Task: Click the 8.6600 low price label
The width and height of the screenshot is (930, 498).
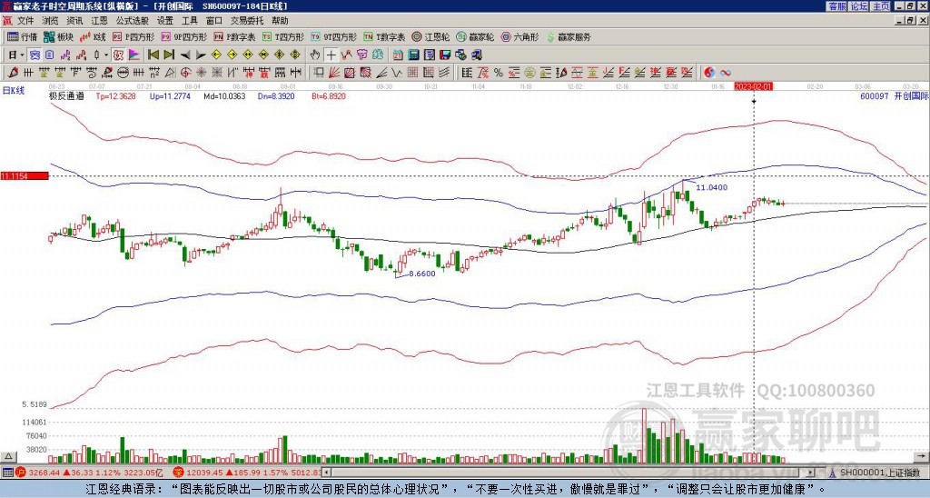Action: pyautogui.click(x=422, y=274)
